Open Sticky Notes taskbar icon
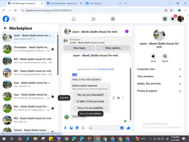This screenshot has width=189, height=142. tap(51, 139)
